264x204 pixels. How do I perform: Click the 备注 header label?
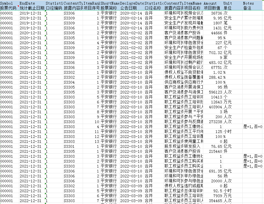(x=247, y=8)
